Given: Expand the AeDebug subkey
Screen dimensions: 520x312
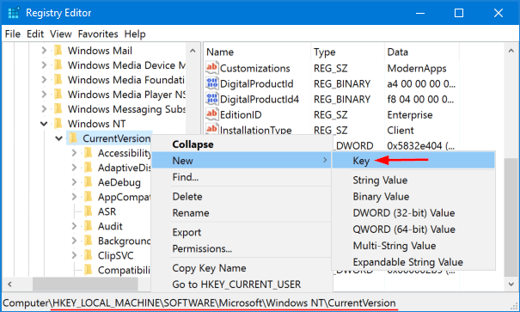Looking at the screenshot, I should coord(74,182).
